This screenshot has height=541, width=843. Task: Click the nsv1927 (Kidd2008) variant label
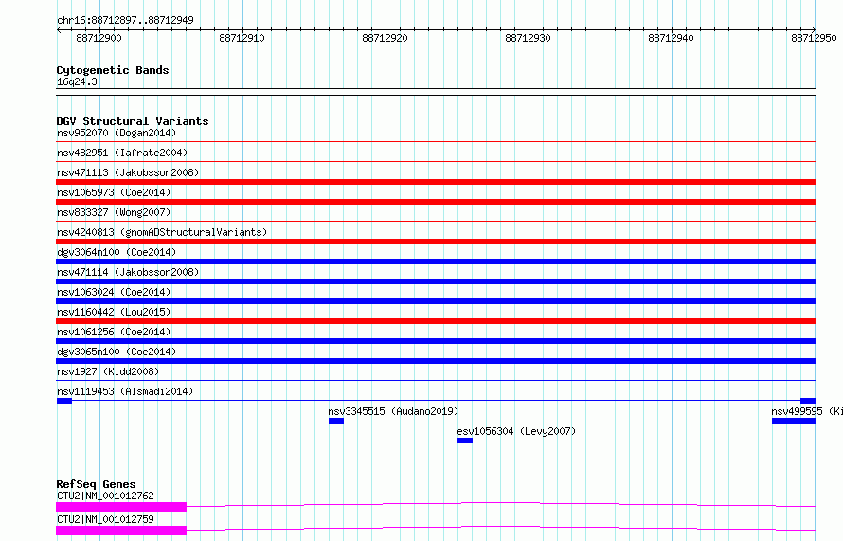108,371
